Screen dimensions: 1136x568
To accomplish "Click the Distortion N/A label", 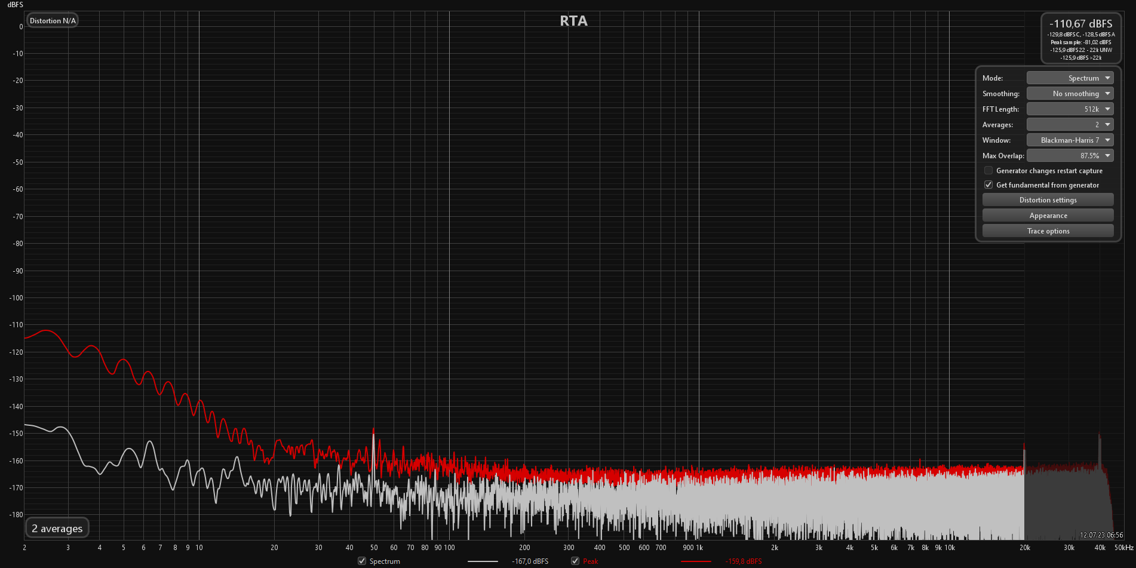I will (53, 21).
